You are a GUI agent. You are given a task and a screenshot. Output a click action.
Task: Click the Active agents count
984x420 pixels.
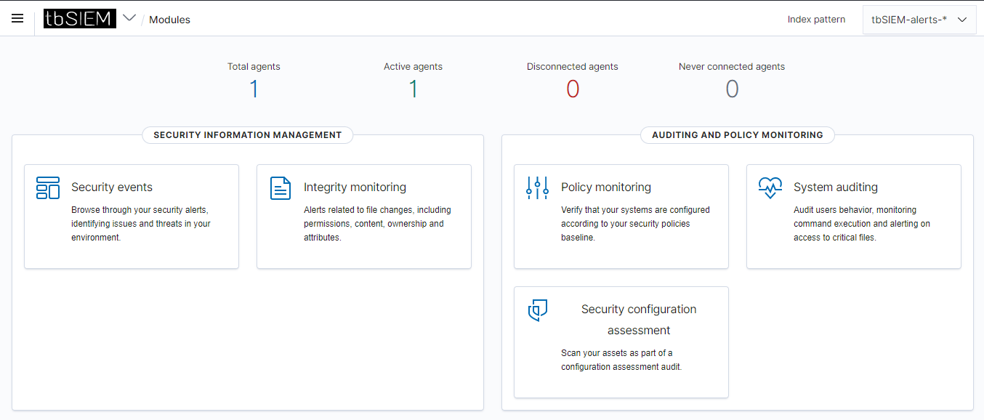point(413,89)
